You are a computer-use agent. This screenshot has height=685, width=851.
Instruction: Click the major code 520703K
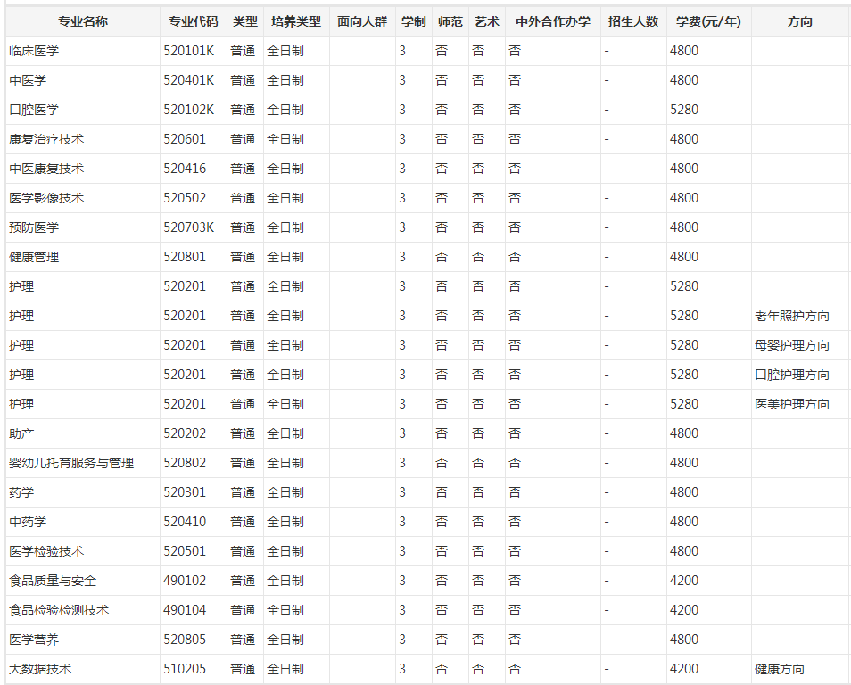189,227
